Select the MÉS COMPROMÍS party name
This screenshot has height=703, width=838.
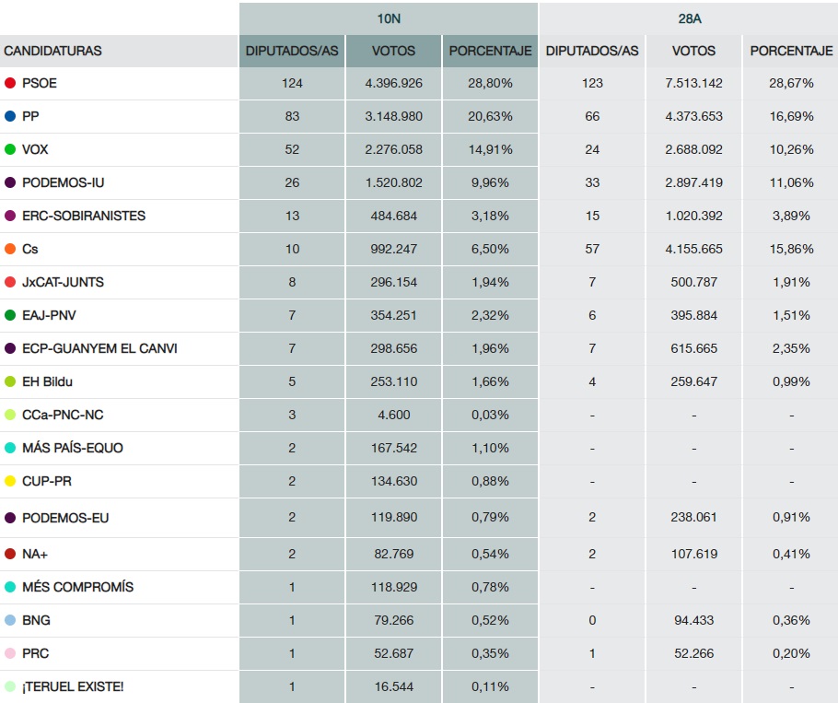[78, 587]
